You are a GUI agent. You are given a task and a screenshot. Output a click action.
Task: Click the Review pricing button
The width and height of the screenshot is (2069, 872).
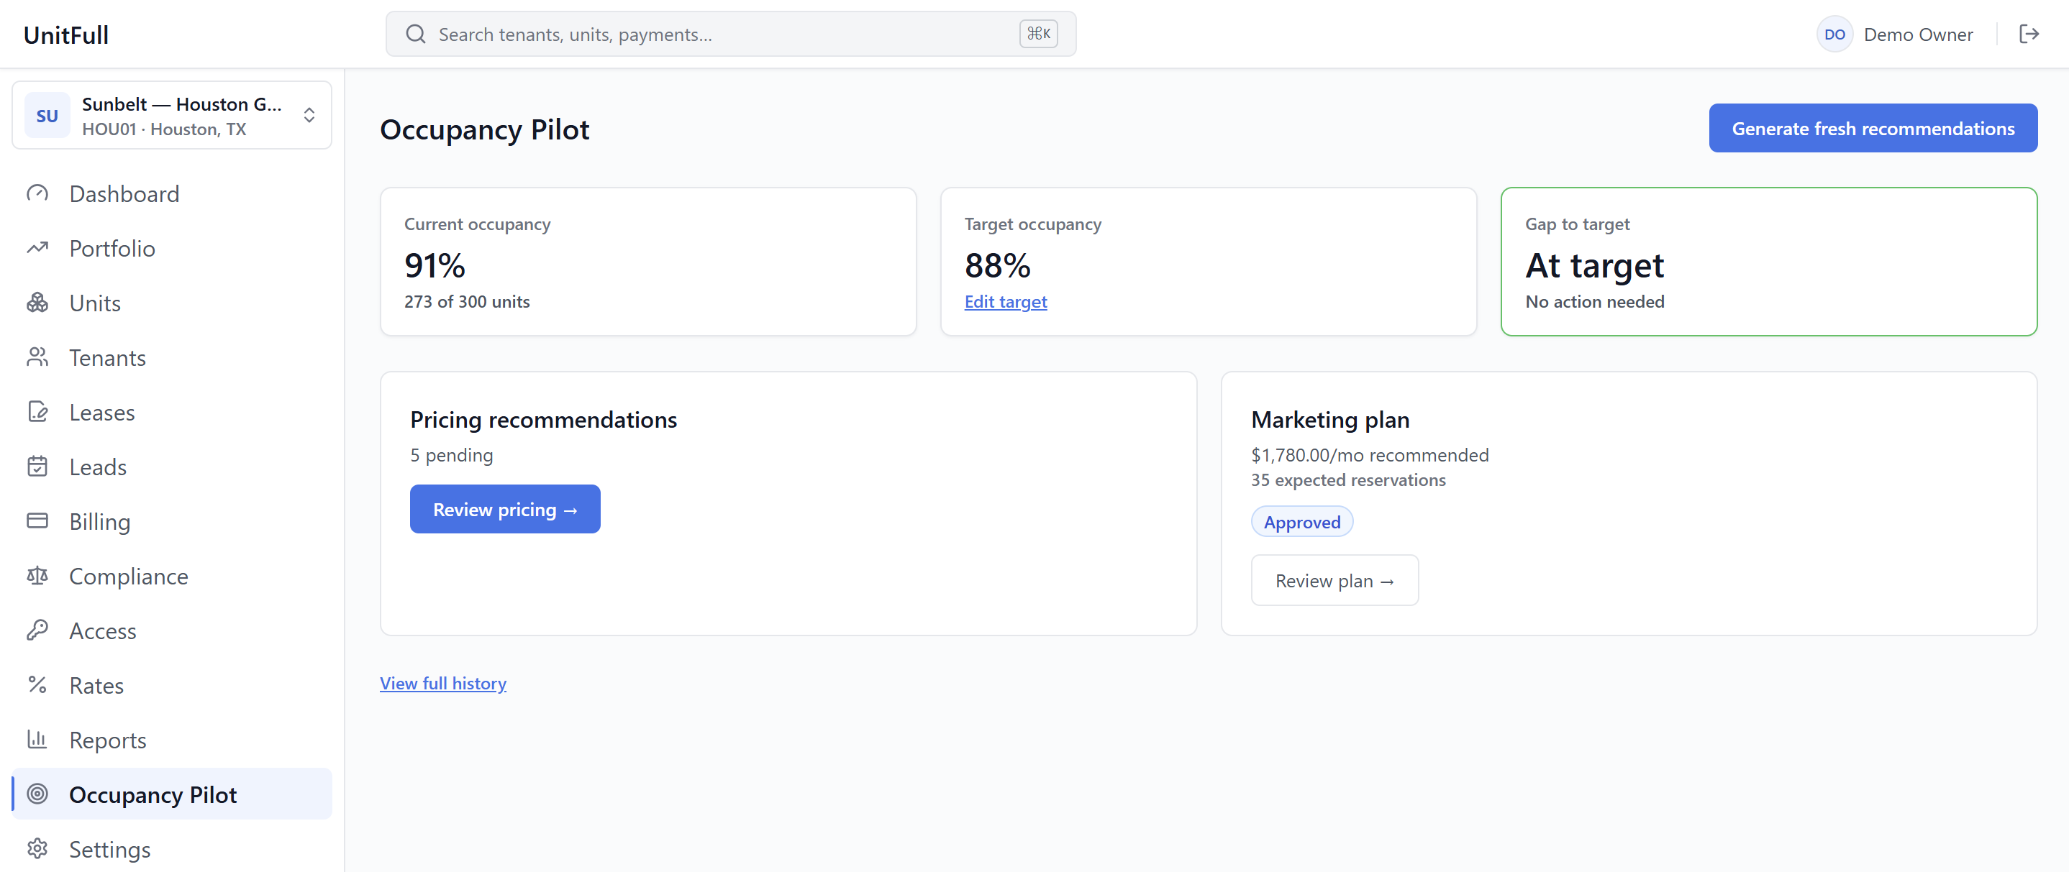[x=504, y=509]
